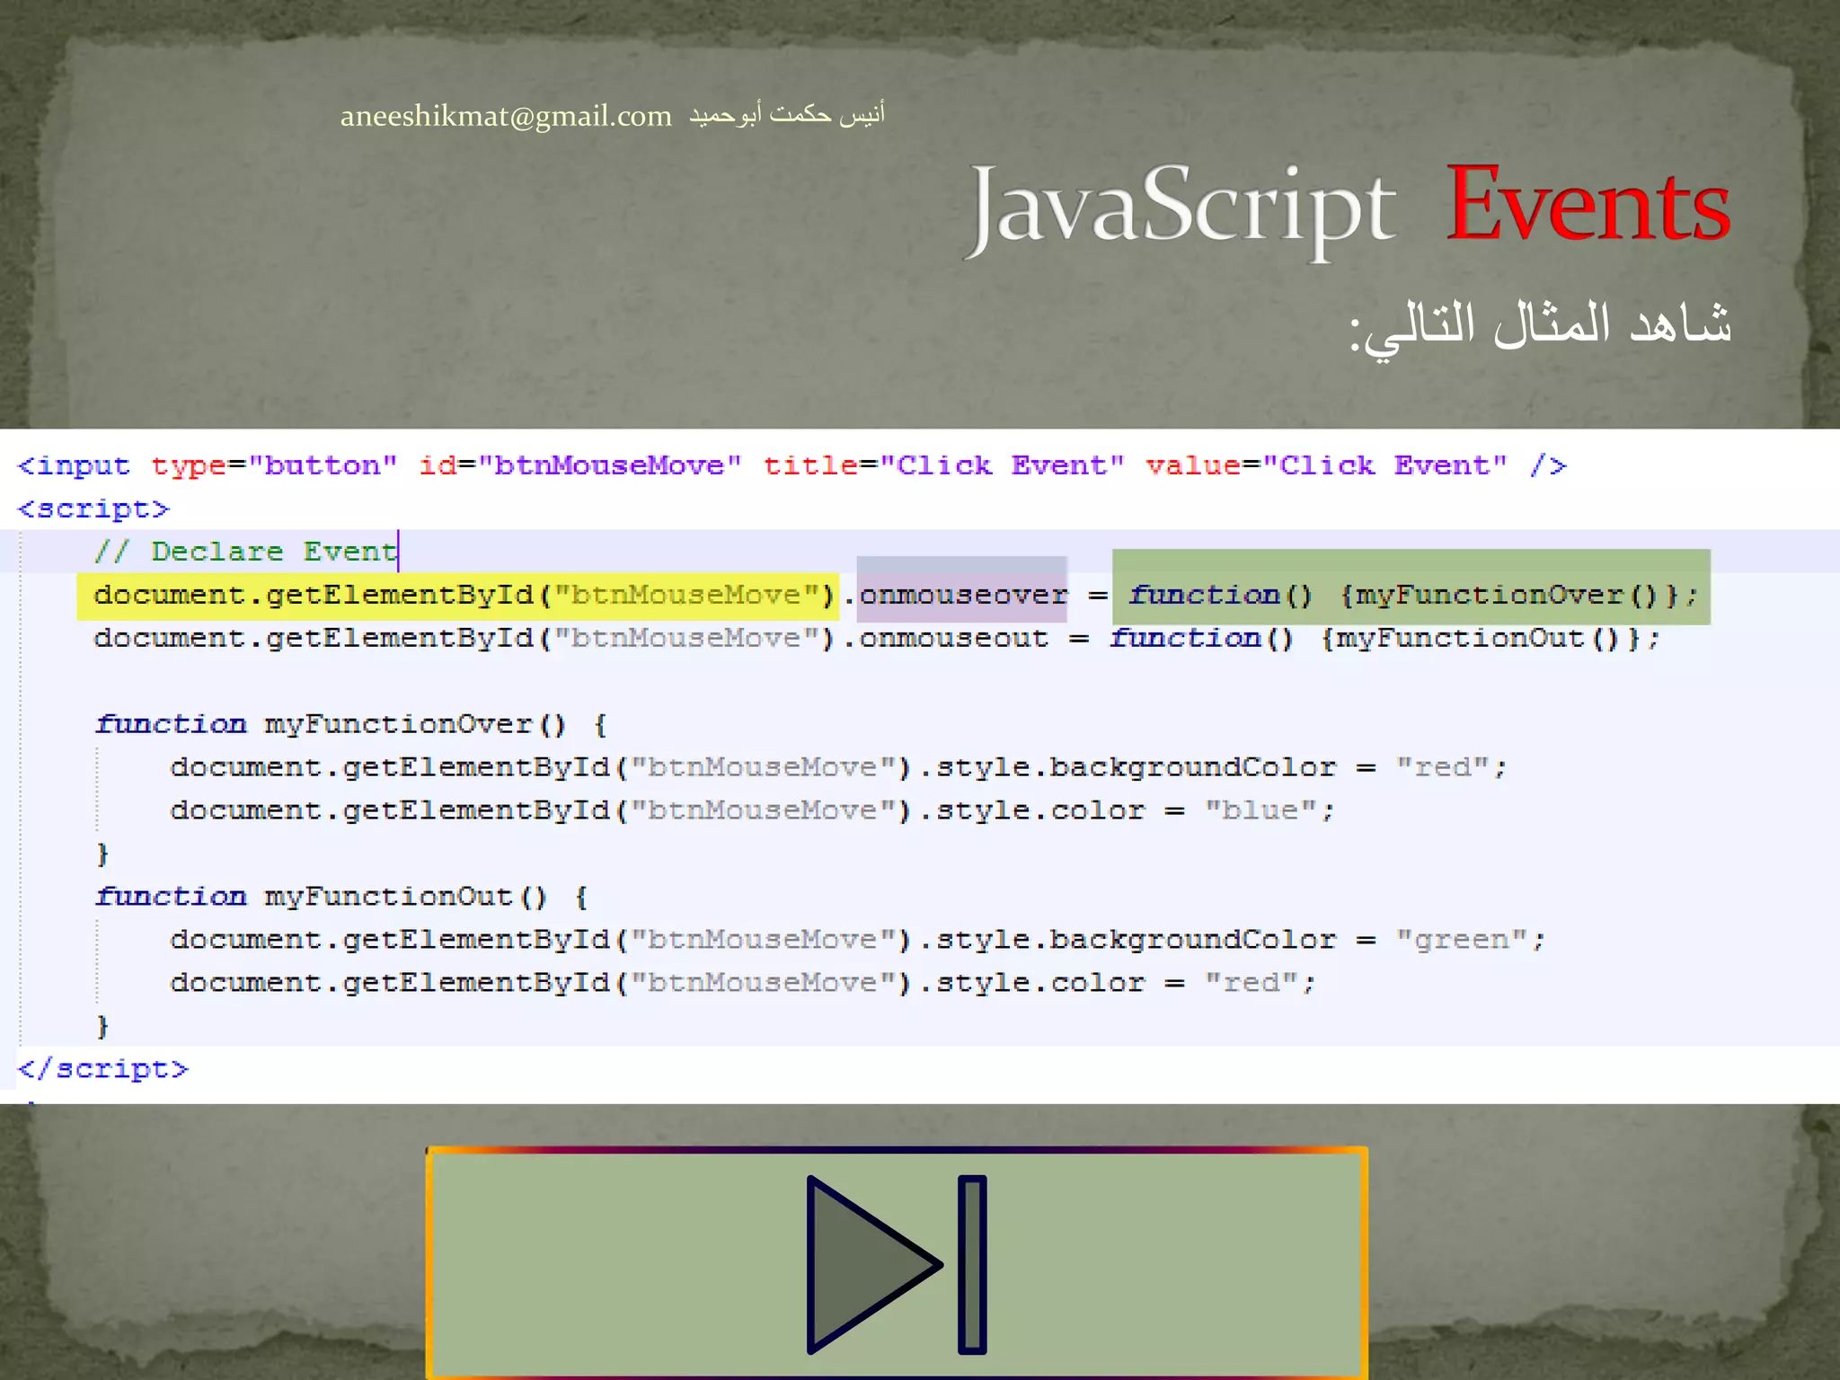Click the "// Declare Event" comment line
Image resolution: width=1840 pixels, height=1380 pixels.
245,551
